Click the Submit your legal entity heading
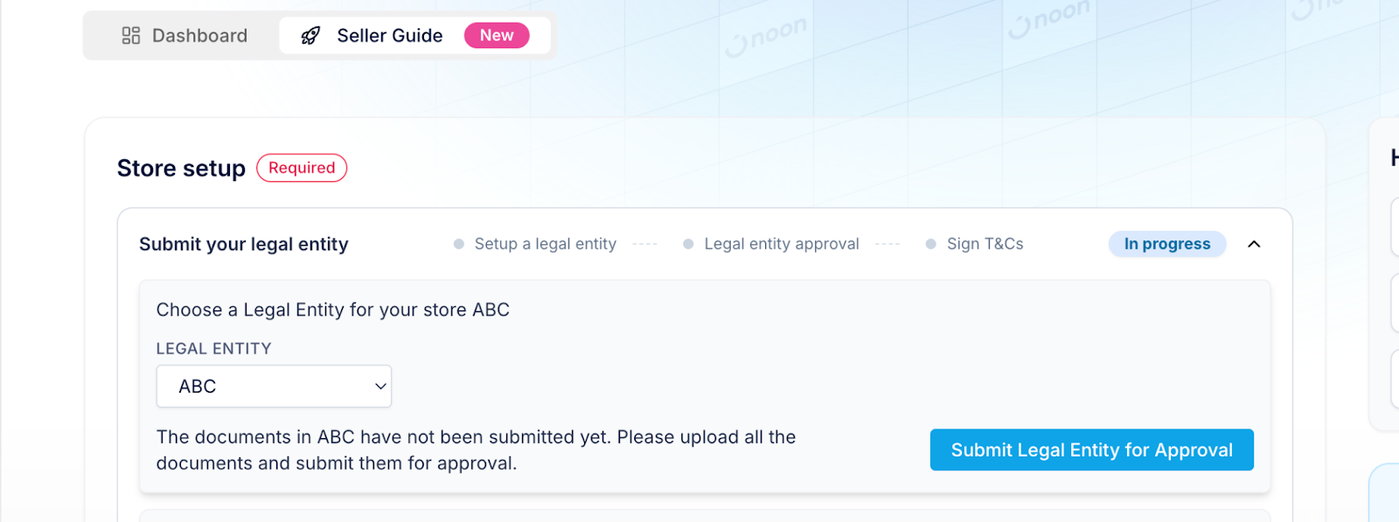 tap(244, 244)
